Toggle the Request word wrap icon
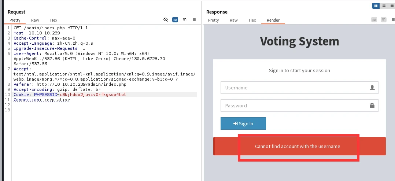Viewport: 395px width, 181px height. [175, 19]
